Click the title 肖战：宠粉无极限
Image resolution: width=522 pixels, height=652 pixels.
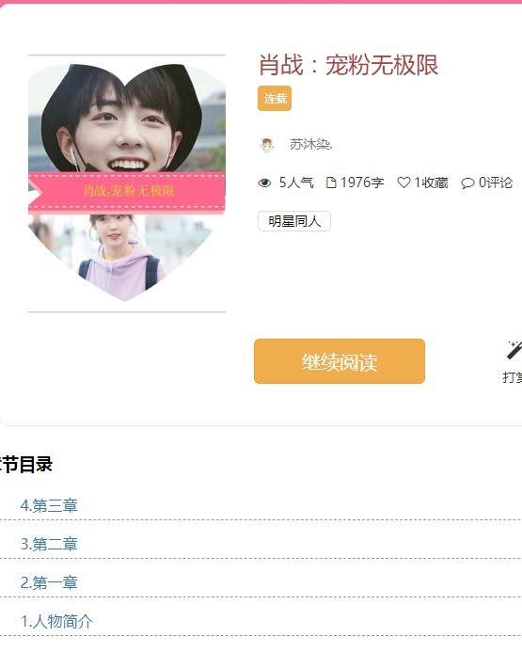point(348,65)
